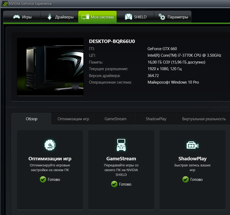The height and width of the screenshot is (215, 230).
Task: Click the green checkmark under Оптимизации игр
Action: [x=43, y=179]
